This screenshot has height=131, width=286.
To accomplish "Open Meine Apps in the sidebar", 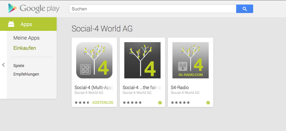I will pyautogui.click(x=26, y=38).
